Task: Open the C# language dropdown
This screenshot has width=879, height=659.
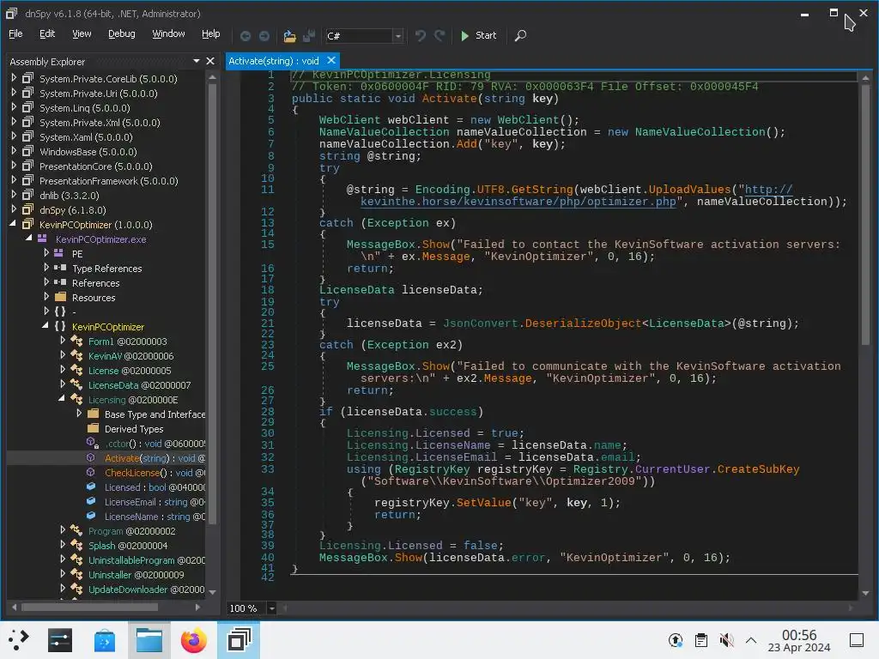Action: (x=398, y=36)
